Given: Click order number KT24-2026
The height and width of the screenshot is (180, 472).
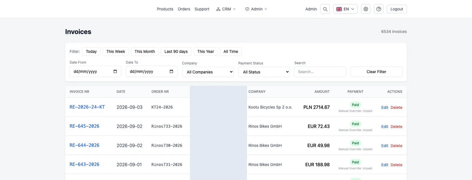Looking at the screenshot, I should pyautogui.click(x=162, y=107).
